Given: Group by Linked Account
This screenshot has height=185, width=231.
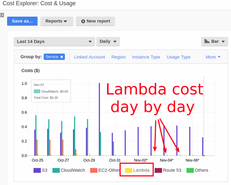Looking at the screenshot, I should click(89, 57).
